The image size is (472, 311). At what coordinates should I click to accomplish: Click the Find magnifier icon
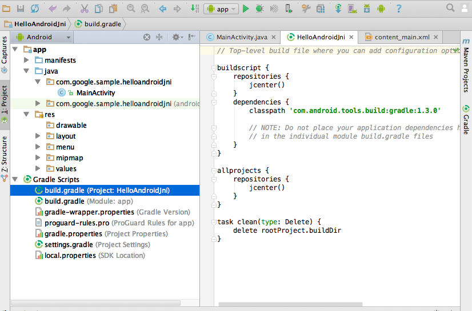click(x=131, y=9)
